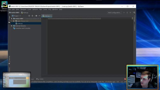Viewport: 160px width, 90px height.
Task: Click the Locate/scroll-from-source target icon
Action: click(x=29, y=16)
